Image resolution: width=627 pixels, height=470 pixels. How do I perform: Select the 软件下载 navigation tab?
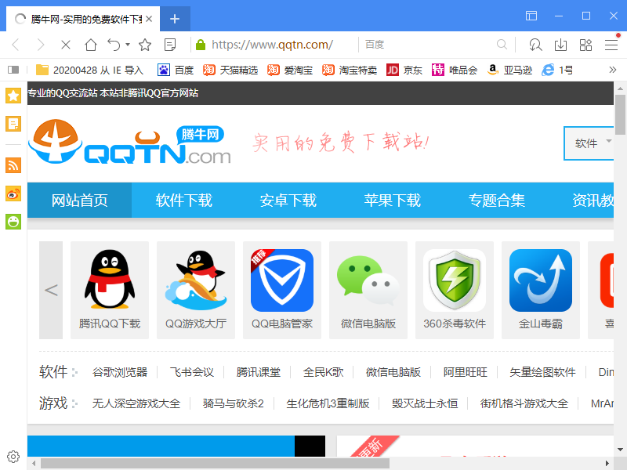(184, 201)
